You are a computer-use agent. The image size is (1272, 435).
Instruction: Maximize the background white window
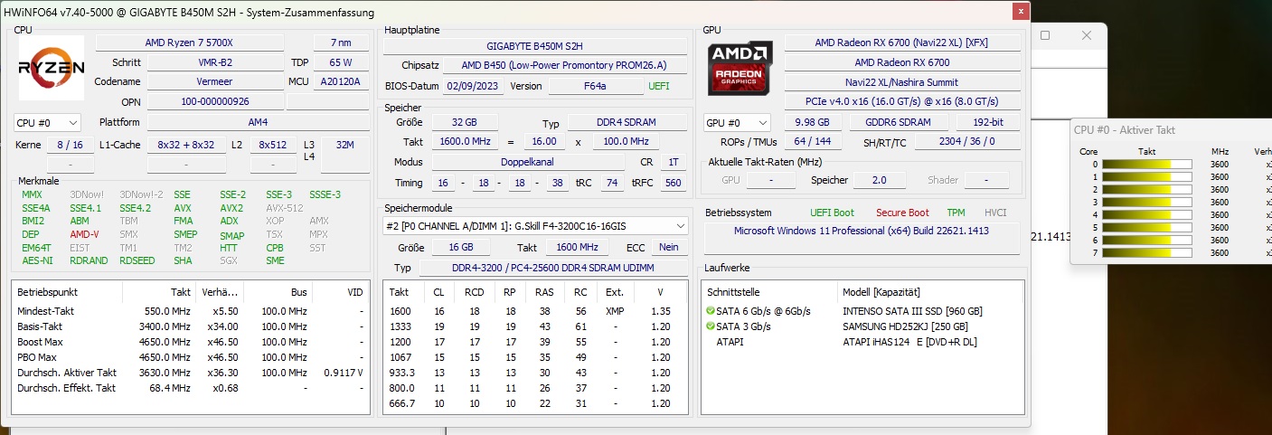point(1045,35)
